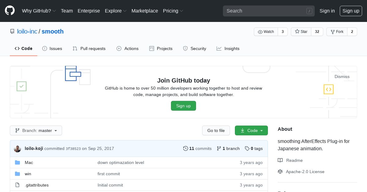Viewport: 367px width, 192px height.
Task: Click the Fork button
Action: [x=337, y=32]
